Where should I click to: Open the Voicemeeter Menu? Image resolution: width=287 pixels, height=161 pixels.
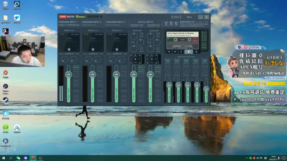tap(189, 17)
